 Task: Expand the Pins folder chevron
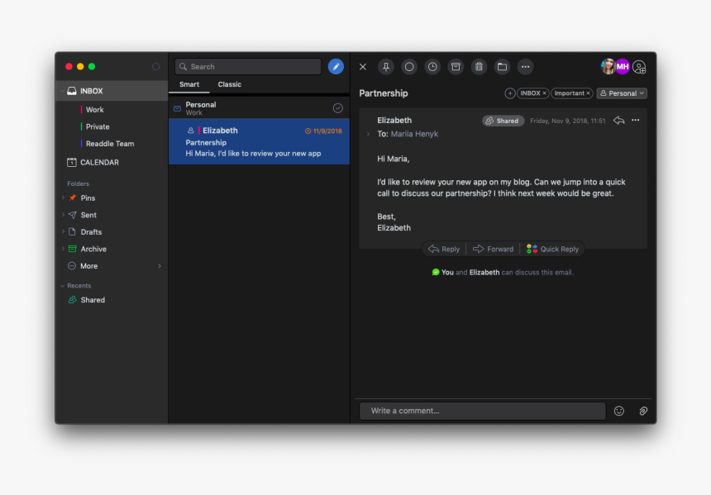pyautogui.click(x=63, y=198)
